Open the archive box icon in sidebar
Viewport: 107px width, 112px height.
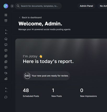point(6,21)
